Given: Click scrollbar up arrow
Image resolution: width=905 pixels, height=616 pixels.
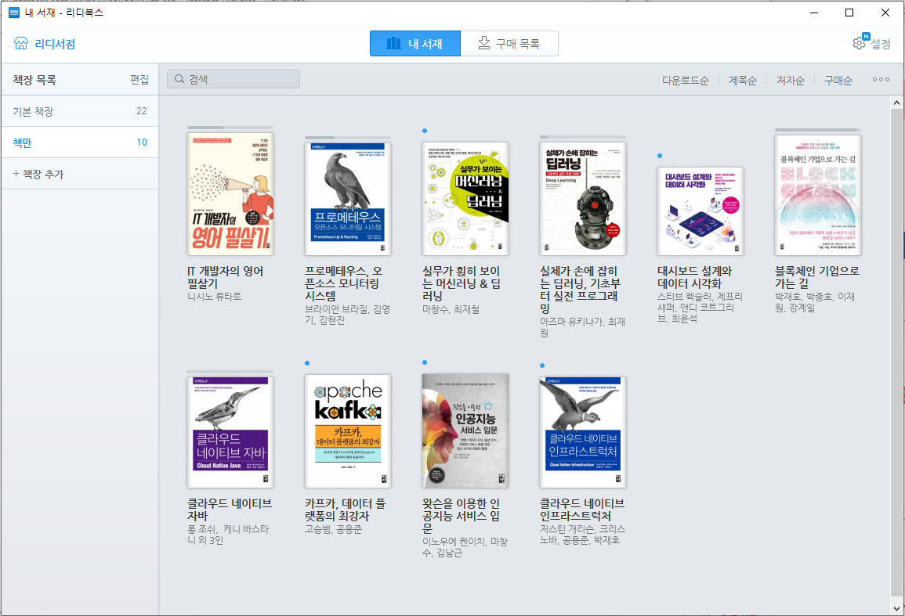Looking at the screenshot, I should click(x=896, y=103).
